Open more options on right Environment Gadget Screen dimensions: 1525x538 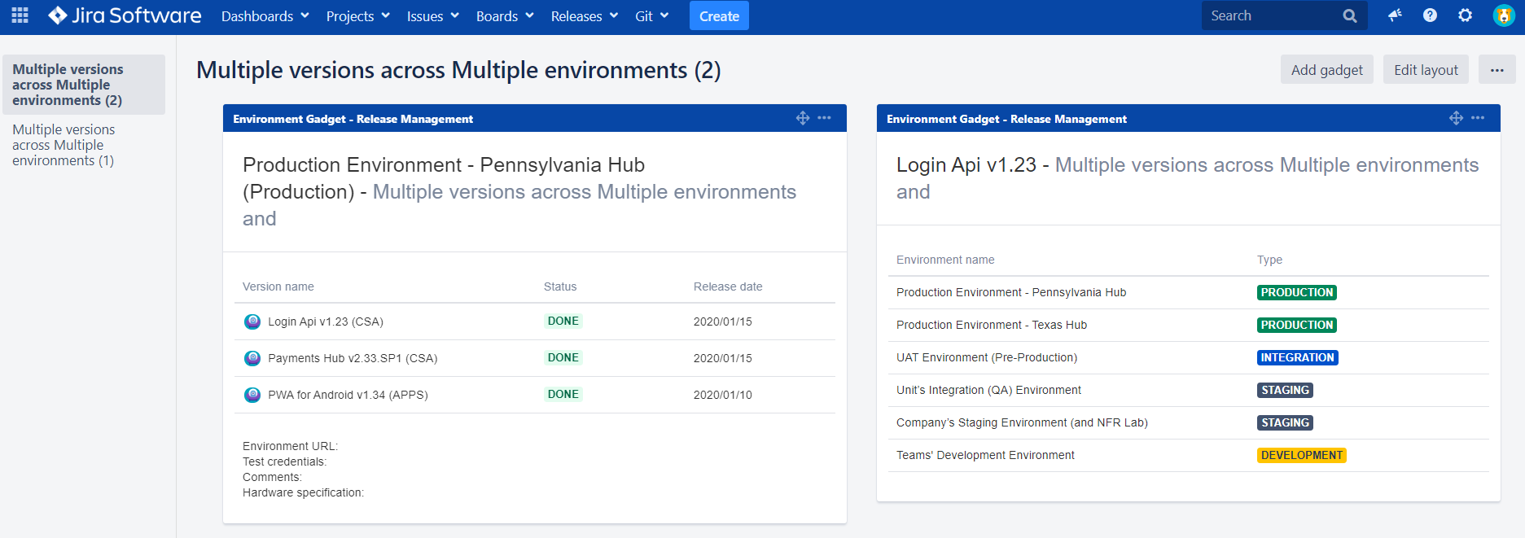point(1479,118)
